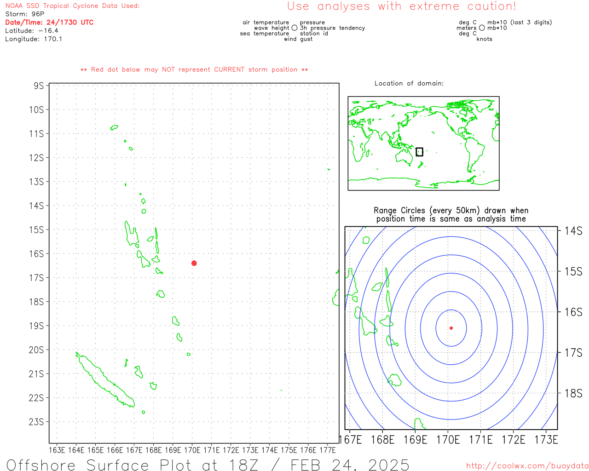Screen dimensions: 589x471
Task: Click the '9S' latitude label on main map
Action: pyautogui.click(x=39, y=86)
